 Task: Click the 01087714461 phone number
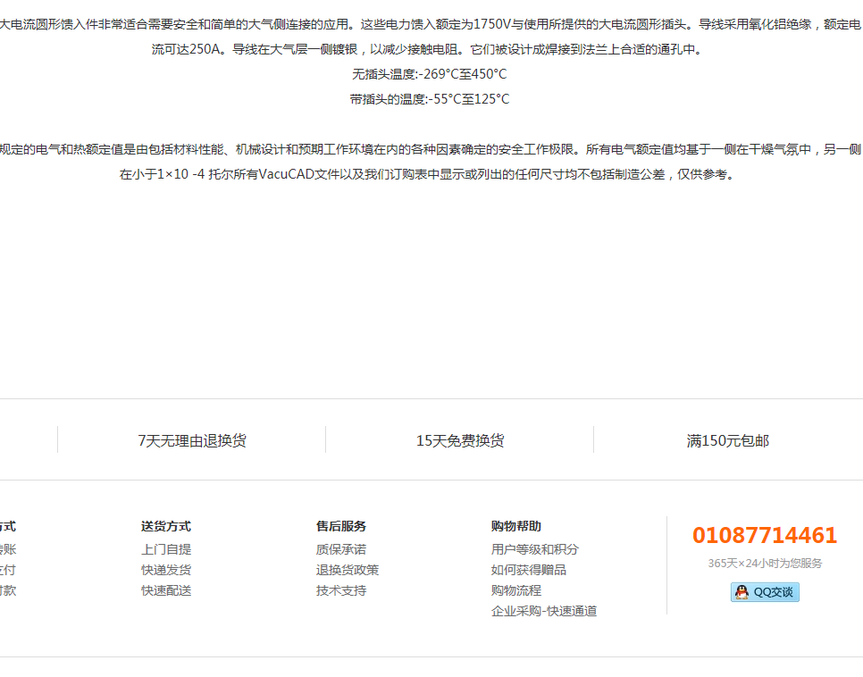(x=765, y=535)
